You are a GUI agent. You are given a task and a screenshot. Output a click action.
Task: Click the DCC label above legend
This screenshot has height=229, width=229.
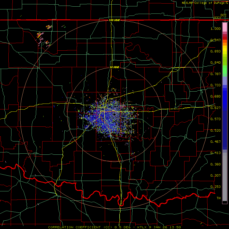pos(224,15)
